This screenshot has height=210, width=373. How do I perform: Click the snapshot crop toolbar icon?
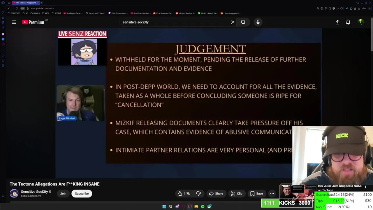330,8
